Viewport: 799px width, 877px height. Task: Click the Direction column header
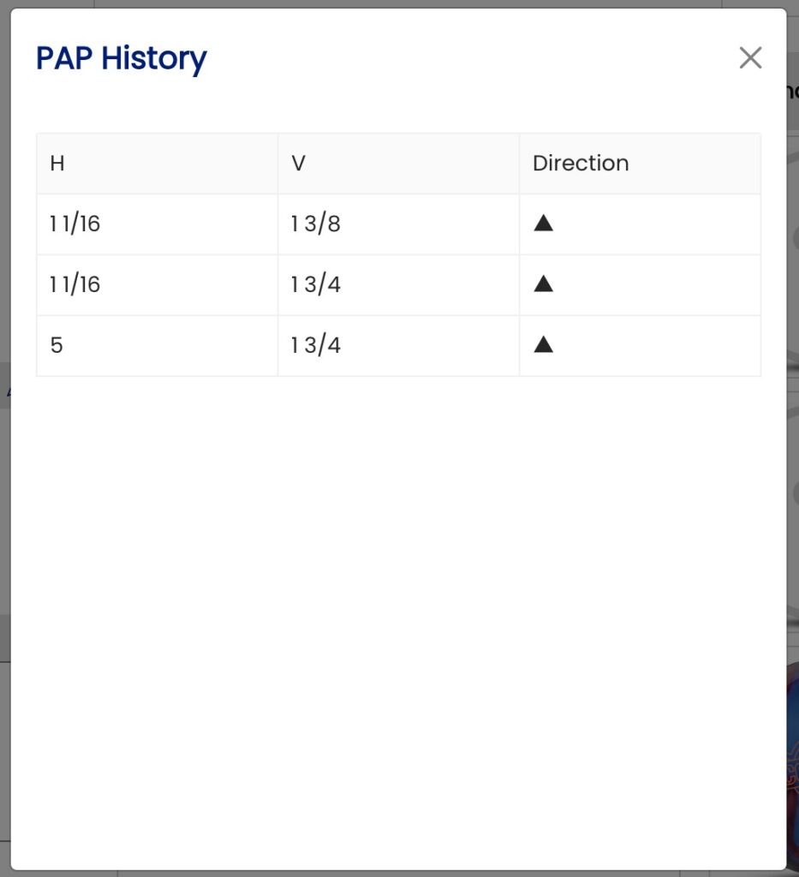coord(581,164)
